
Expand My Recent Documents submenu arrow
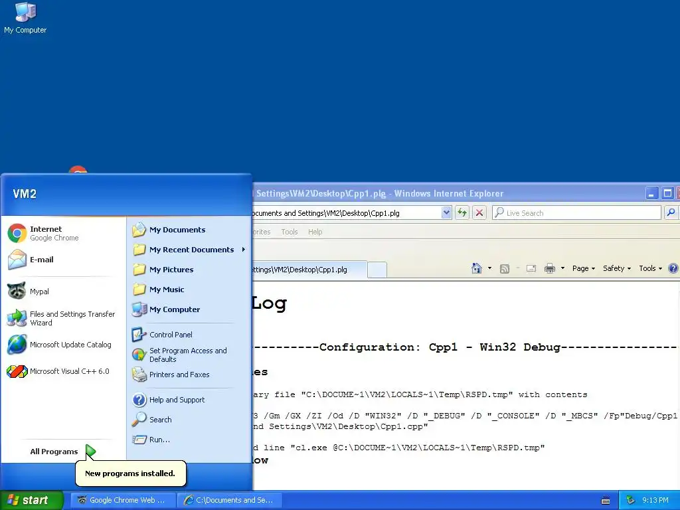[x=244, y=250]
